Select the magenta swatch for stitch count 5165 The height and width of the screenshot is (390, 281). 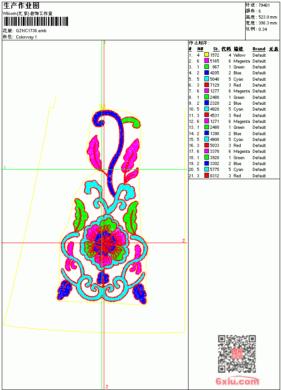206,61
